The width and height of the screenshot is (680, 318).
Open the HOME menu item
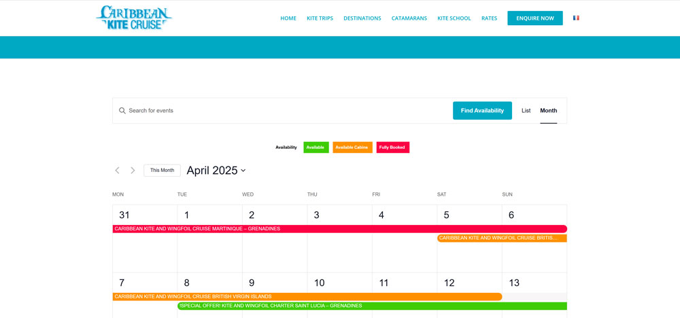pyautogui.click(x=288, y=18)
